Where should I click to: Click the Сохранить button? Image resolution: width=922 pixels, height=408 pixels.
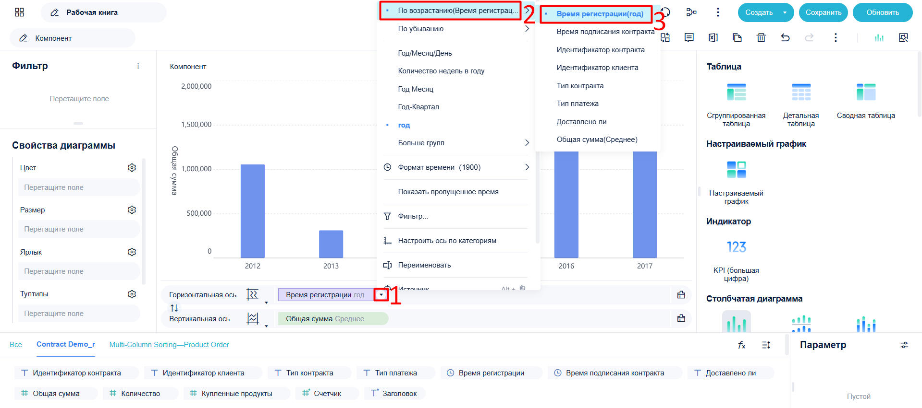(824, 12)
